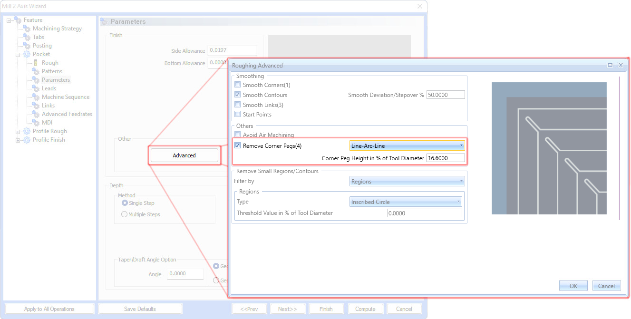Screen dimensions: 631x319
Task: Open the Inscribed Circle type dropdown
Action: coord(406,202)
